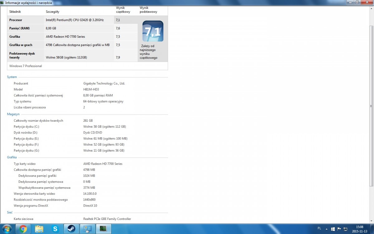
Task: Select the Procesor row label
Action: (16, 20)
